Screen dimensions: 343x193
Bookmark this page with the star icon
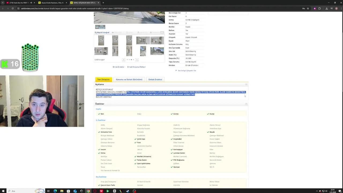pos(308,8)
